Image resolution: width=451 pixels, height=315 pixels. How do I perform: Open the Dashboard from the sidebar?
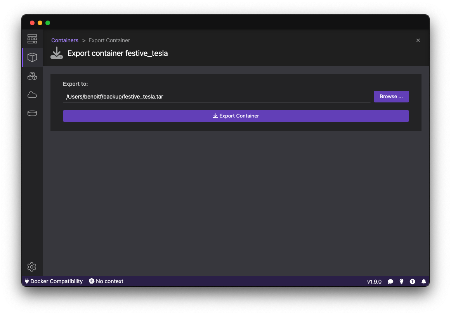tap(32, 38)
